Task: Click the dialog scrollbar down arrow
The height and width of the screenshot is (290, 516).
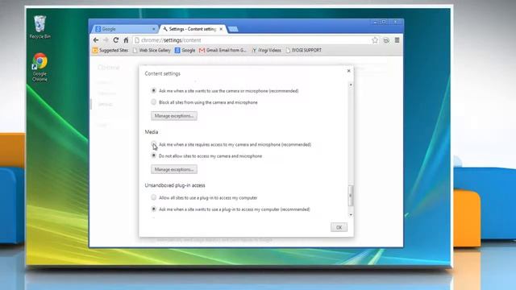Action: [351, 215]
